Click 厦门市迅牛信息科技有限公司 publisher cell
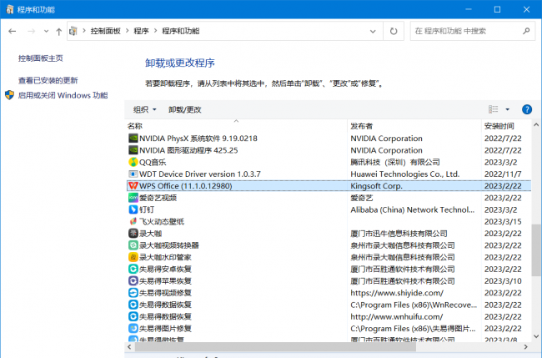This screenshot has height=358, width=542. pyautogui.click(x=399, y=234)
